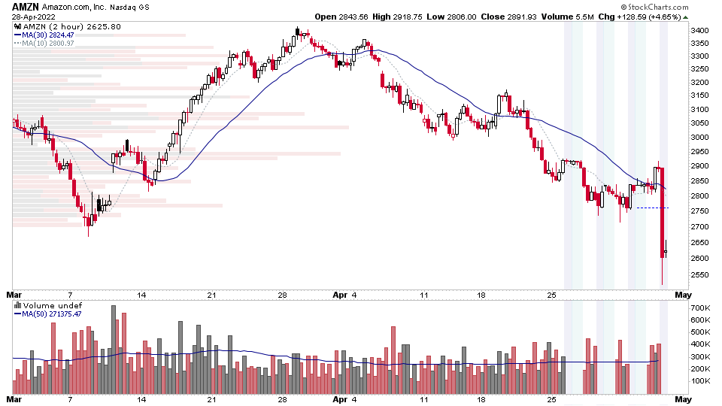Click the green up-arrow change indicator
This screenshot has height=406, width=722.
pyautogui.click(x=686, y=17)
